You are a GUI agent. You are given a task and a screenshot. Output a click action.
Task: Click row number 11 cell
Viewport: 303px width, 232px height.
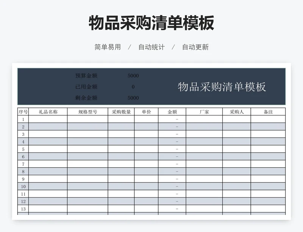coord(23,194)
